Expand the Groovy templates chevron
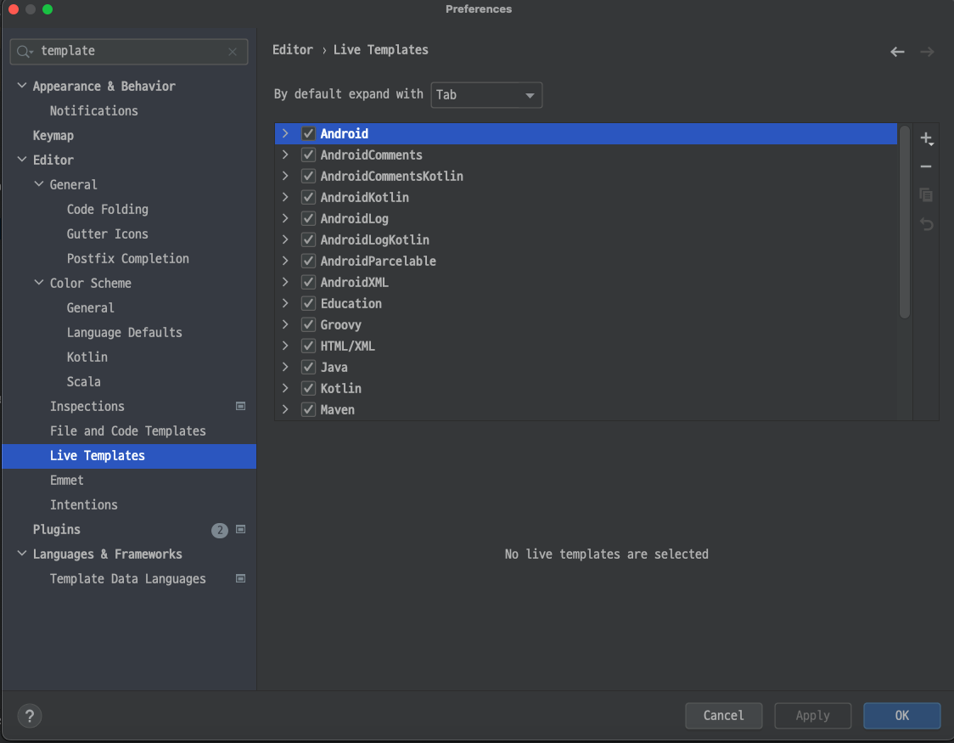This screenshot has height=743, width=954. pos(284,324)
